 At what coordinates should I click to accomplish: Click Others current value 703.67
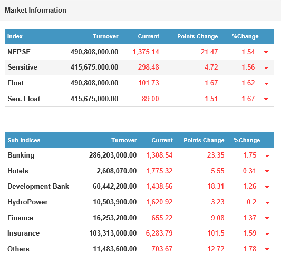[162, 249]
